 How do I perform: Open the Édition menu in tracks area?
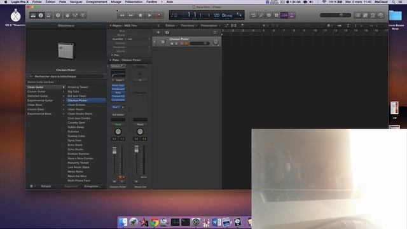(x=171, y=25)
